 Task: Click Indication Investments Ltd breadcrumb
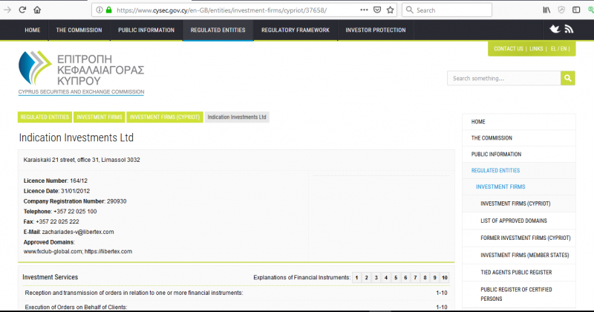click(237, 117)
